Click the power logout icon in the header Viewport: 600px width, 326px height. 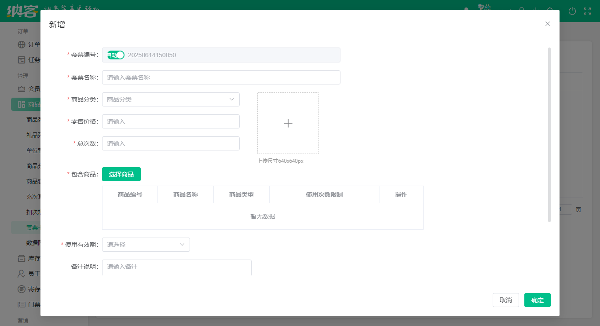572,11
